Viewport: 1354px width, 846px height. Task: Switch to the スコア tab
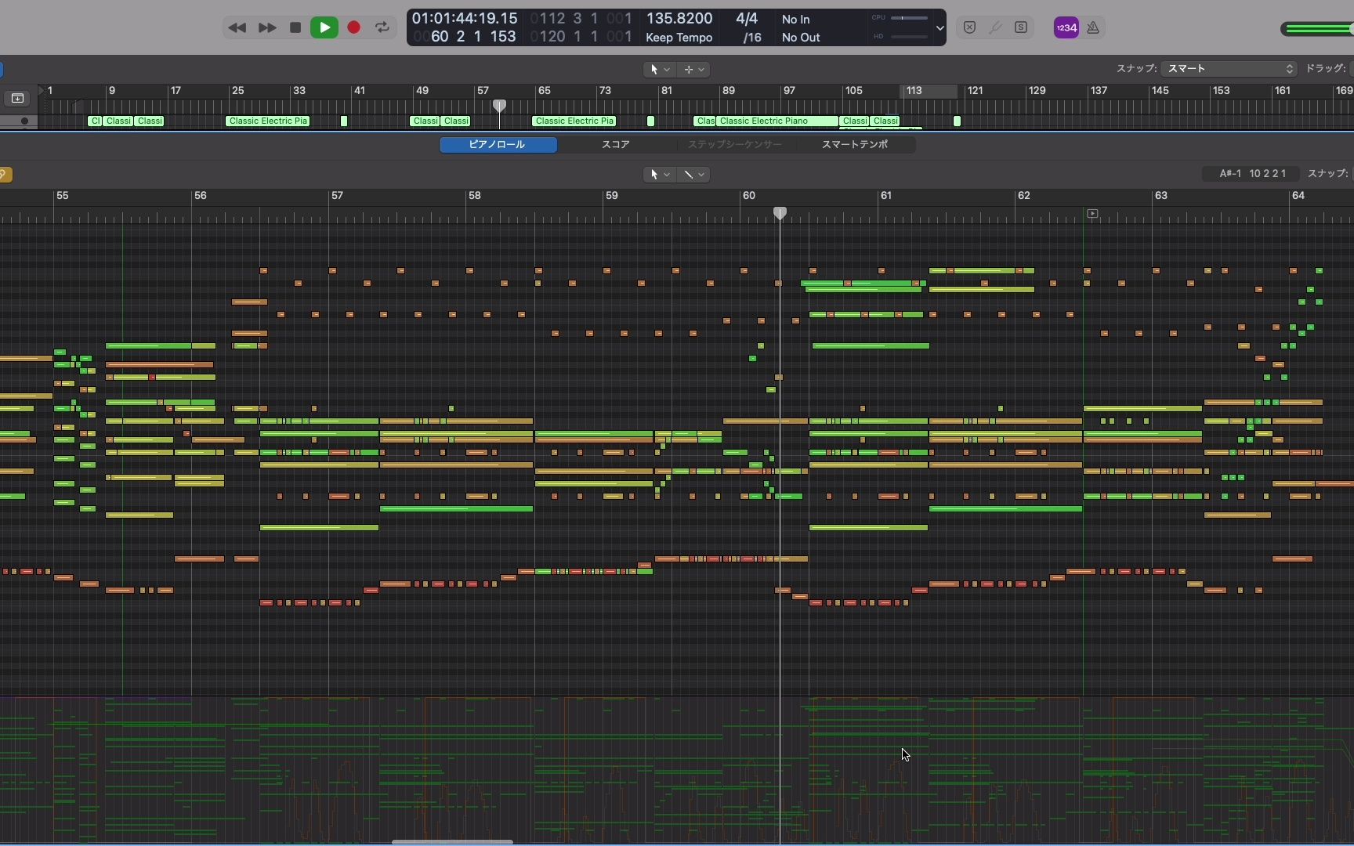(x=615, y=145)
